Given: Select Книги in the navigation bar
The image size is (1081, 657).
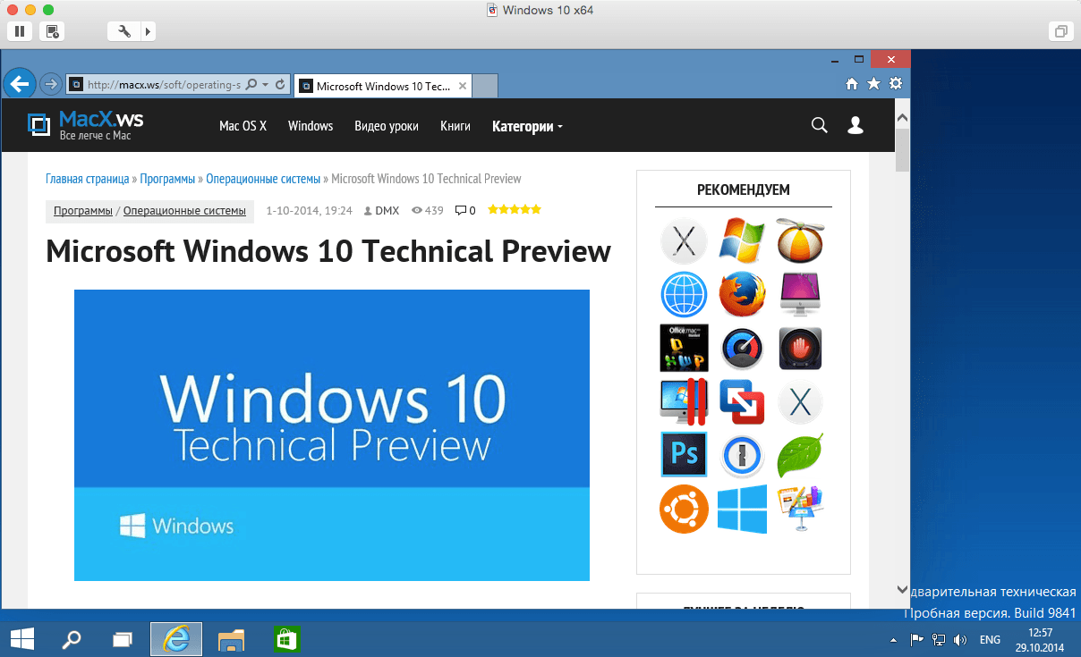Looking at the screenshot, I should (x=455, y=126).
